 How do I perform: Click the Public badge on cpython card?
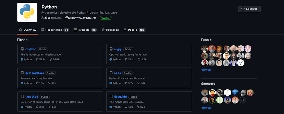pos(43,49)
